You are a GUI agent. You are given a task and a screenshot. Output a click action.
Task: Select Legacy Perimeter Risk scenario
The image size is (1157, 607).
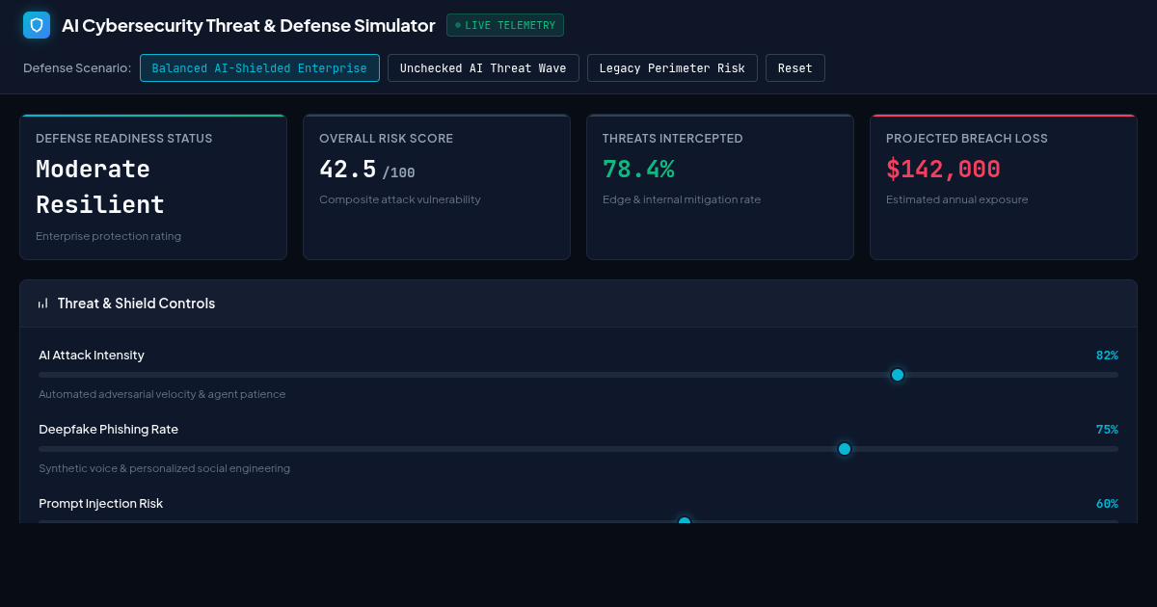672,68
